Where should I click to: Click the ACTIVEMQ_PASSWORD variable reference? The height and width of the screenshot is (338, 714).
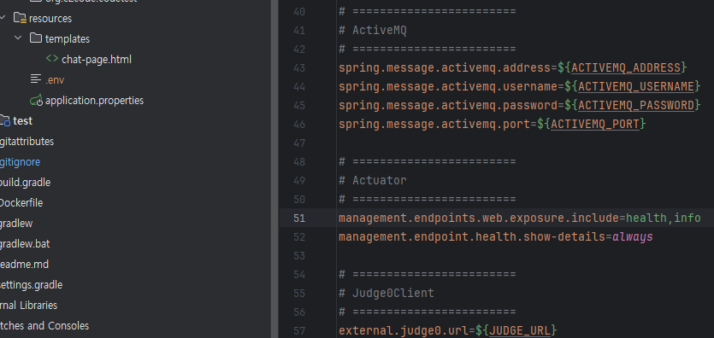coord(636,105)
